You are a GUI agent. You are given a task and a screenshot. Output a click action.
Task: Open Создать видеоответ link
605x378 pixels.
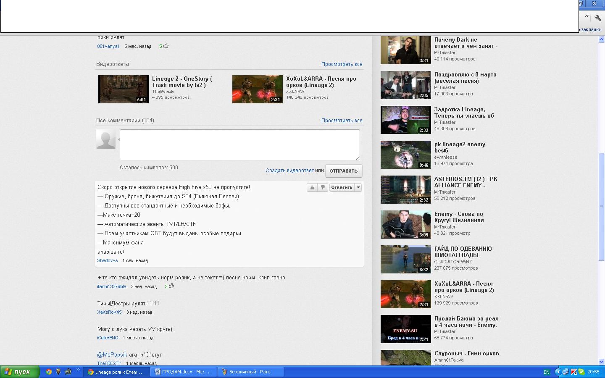(289, 171)
